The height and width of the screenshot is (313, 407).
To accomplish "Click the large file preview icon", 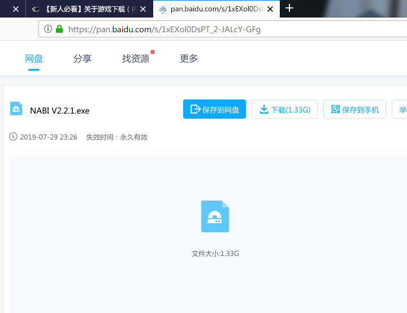I will tap(215, 216).
